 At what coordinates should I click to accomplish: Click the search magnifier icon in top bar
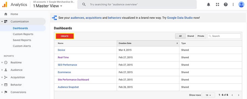click(x=84, y=5)
